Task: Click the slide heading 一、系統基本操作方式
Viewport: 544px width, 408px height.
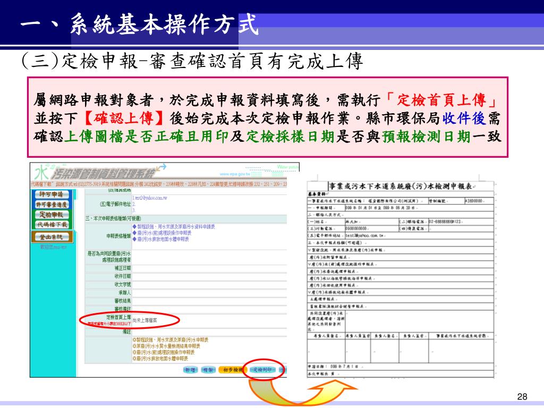Action: pyautogui.click(x=140, y=24)
